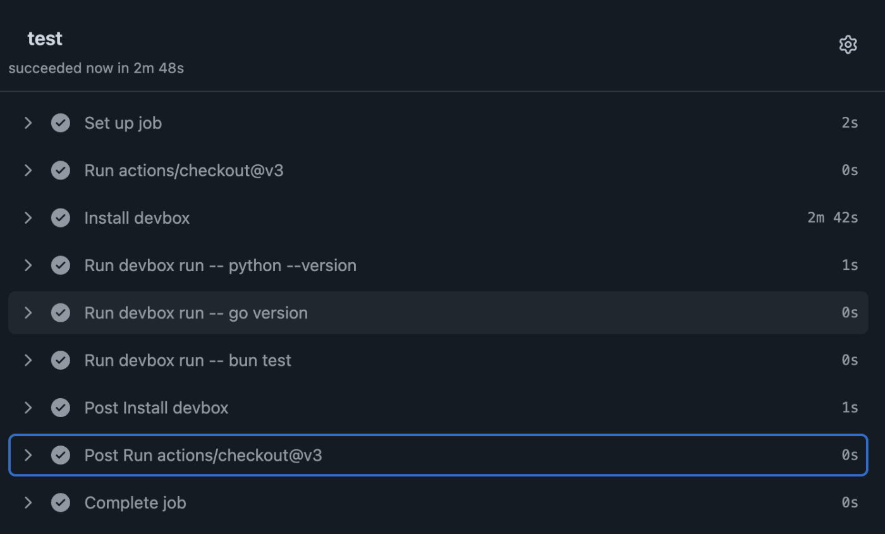Image resolution: width=885 pixels, height=534 pixels.
Task: Click the checkmark icon beside Complete job
Action: click(x=61, y=502)
